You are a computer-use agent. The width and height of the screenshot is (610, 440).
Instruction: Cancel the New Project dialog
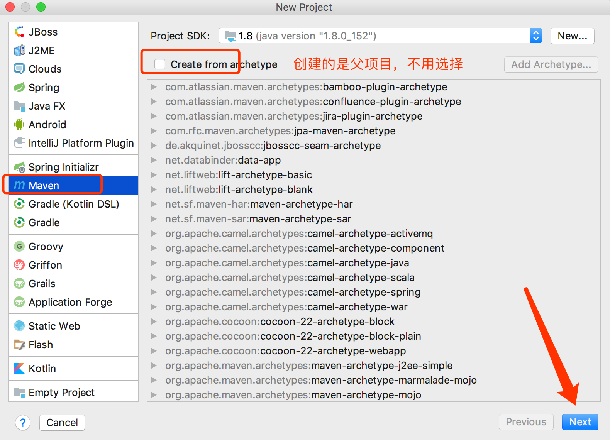point(62,423)
